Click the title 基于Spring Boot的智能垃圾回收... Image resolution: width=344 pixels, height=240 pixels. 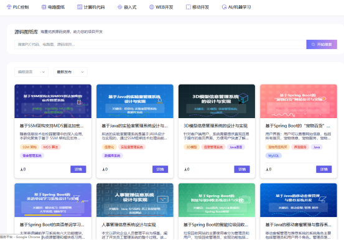tap(216, 224)
